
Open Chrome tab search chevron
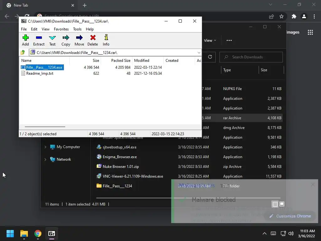[271, 4]
